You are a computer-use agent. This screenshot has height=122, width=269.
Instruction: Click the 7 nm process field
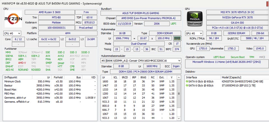pyautogui.click(x=86, y=12)
